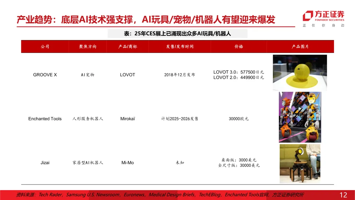Click the 公司 column header

point(45,46)
